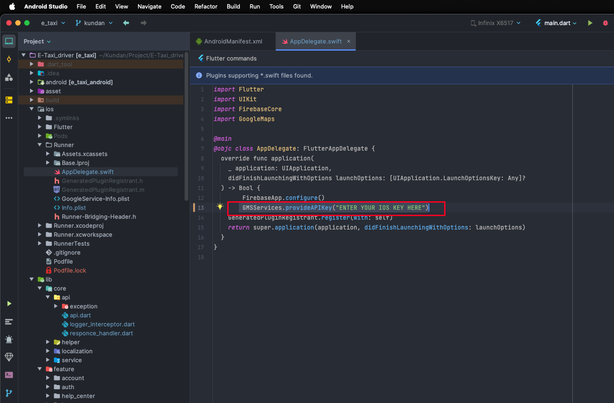Select the AppDelegate.swift editor tab

pos(316,41)
